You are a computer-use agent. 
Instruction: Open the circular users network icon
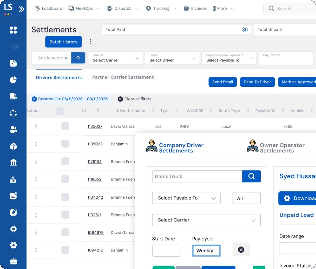tap(13, 113)
